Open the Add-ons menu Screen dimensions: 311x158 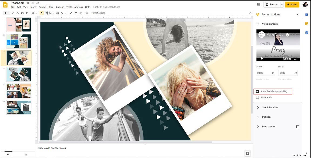(x=79, y=7)
